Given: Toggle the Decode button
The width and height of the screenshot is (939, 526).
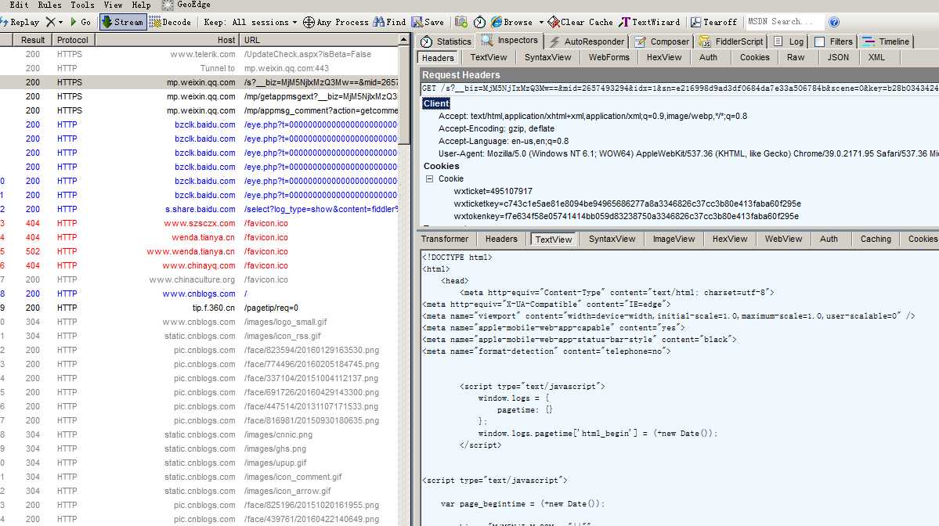Looking at the screenshot, I should click(x=170, y=22).
